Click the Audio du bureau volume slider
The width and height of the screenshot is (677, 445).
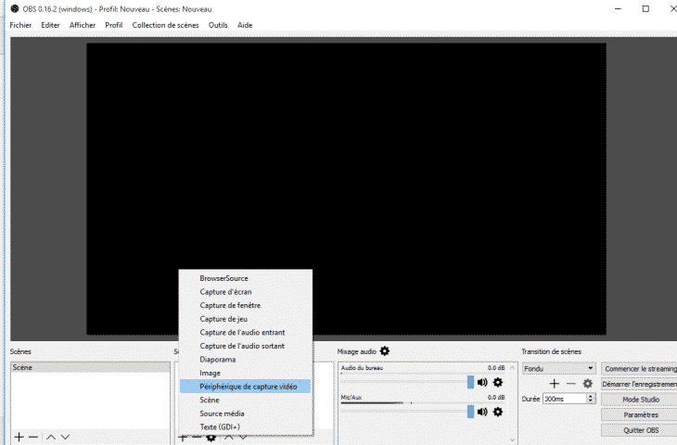click(x=408, y=382)
